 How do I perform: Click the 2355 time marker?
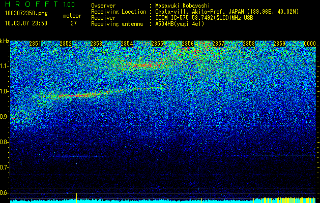(157, 44)
